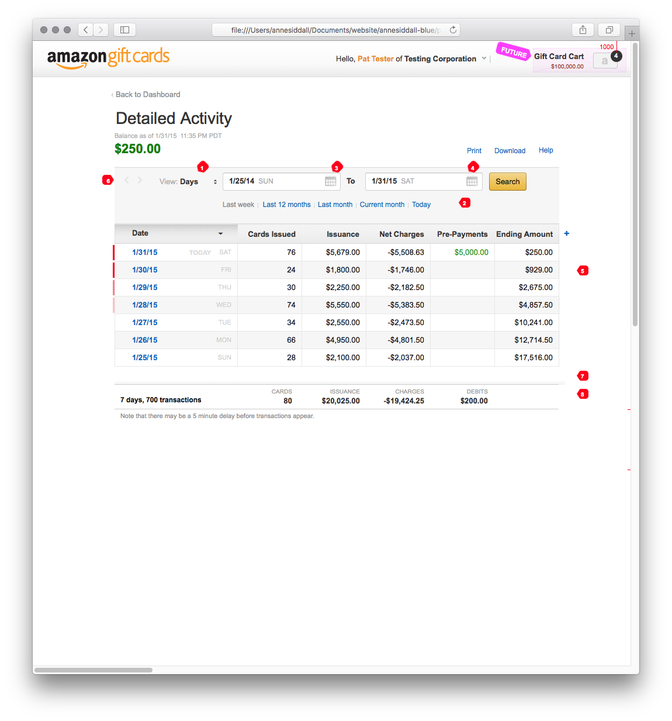
Task: Open the 1/31/15 date row
Action: [x=144, y=252]
